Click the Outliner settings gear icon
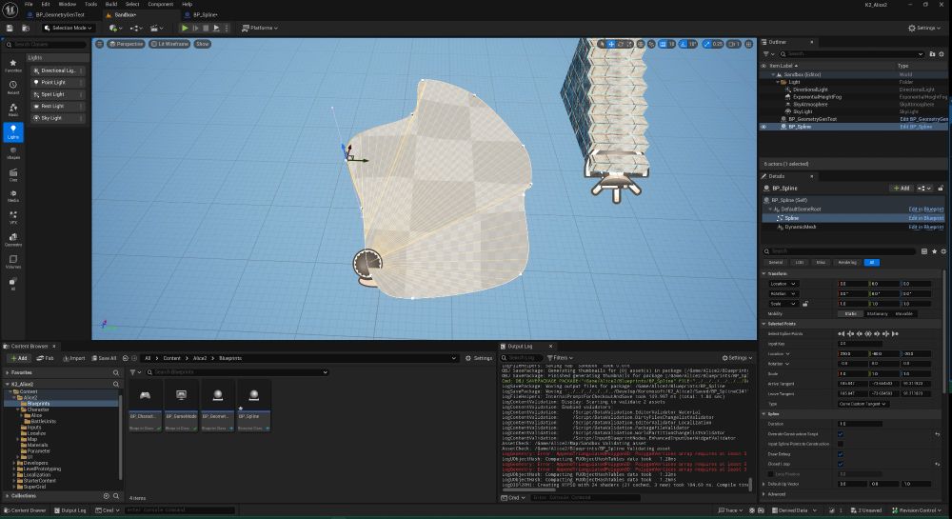This screenshot has width=952, height=519. click(x=942, y=53)
